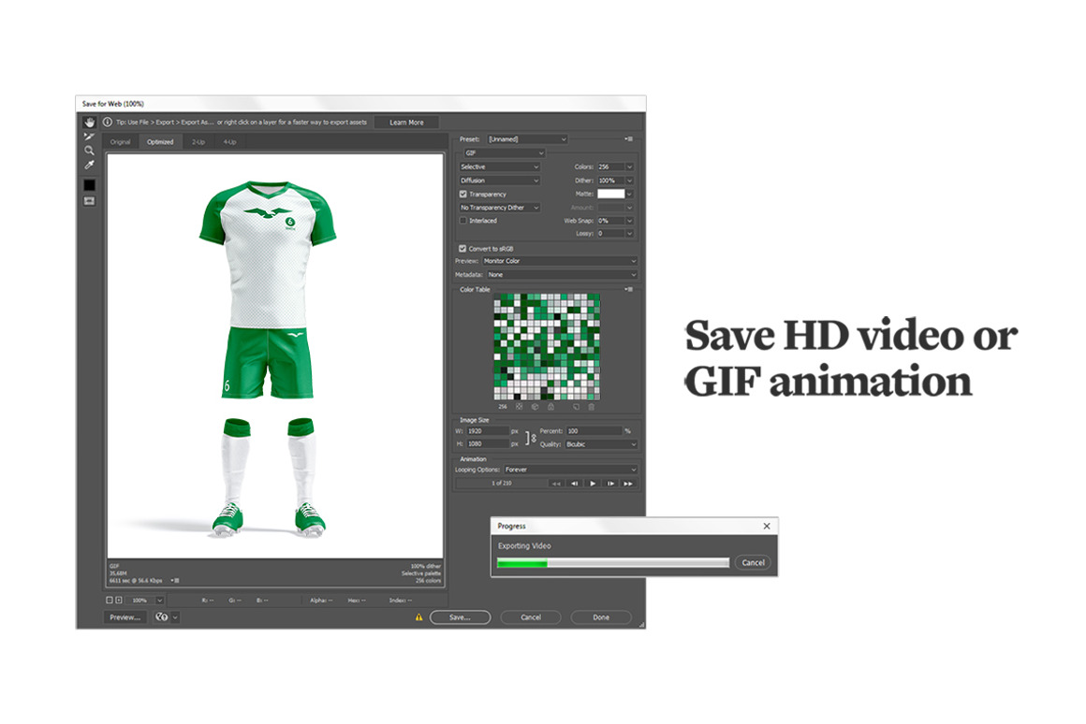This screenshot has height=724, width=1086.
Task: Click the trash icon under Color Table
Action: pos(591,407)
